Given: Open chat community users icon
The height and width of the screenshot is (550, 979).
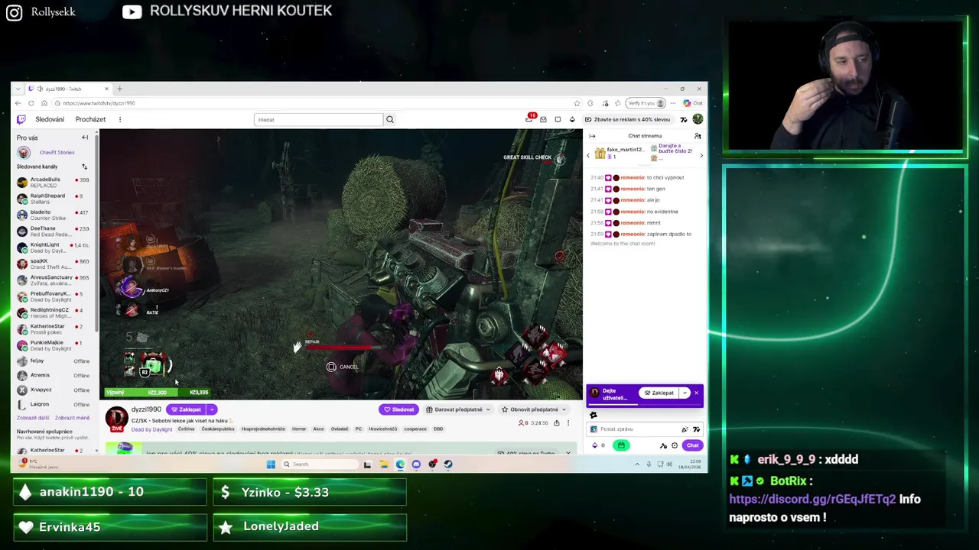Looking at the screenshot, I should click(698, 136).
